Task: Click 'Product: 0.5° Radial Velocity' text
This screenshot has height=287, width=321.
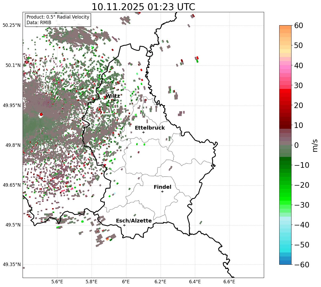Action: tap(58, 17)
